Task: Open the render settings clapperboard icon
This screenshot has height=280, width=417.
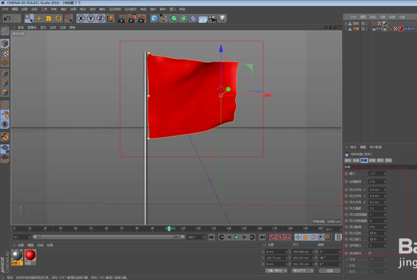Action: 142,18
